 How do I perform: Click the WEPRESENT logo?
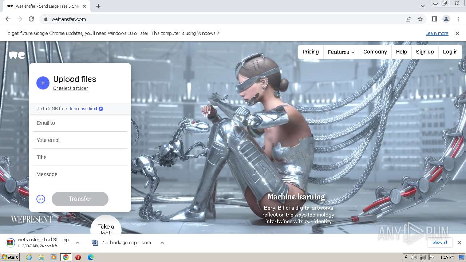tap(32, 219)
